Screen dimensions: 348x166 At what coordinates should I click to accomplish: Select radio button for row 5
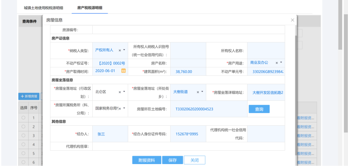click(23, 153)
